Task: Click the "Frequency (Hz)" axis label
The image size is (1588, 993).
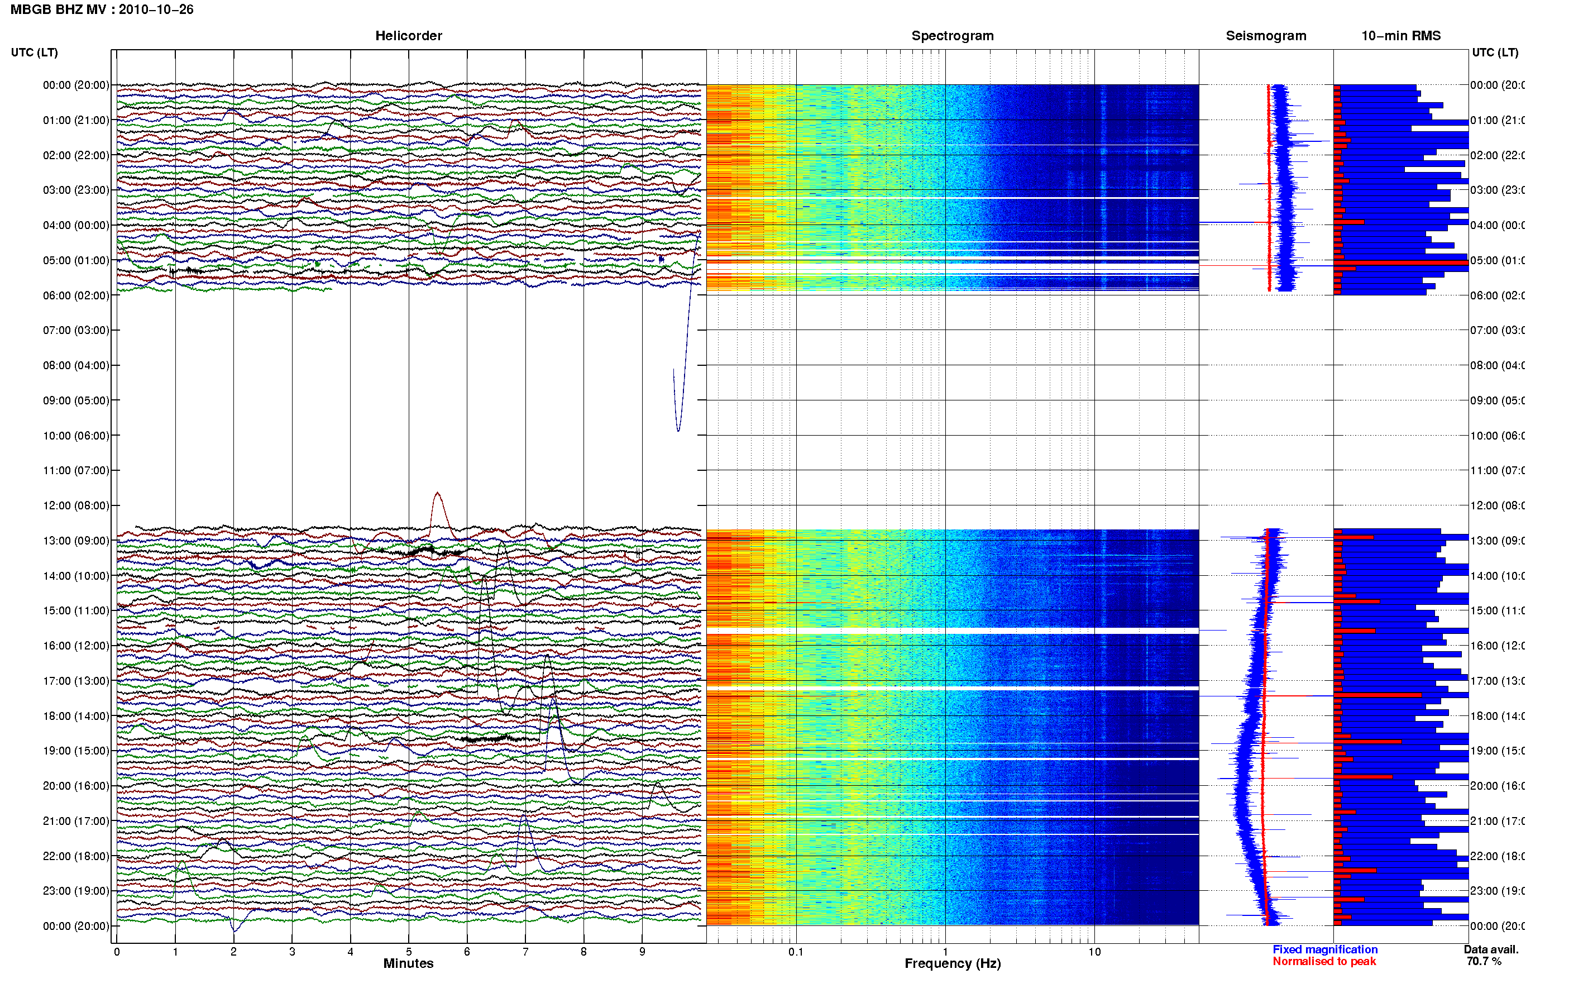Action: (x=953, y=964)
